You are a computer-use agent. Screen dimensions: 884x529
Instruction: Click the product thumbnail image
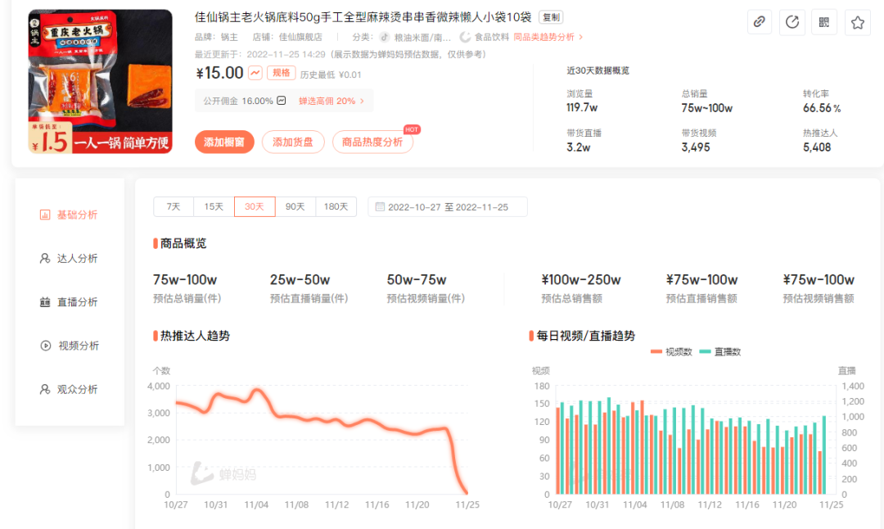101,81
